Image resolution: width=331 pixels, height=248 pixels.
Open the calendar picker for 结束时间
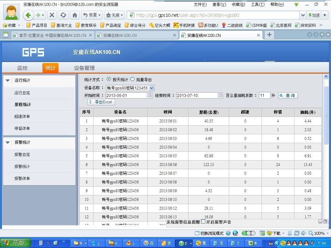coord(220,95)
